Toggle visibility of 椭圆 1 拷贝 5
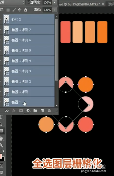 (x=1, y=50)
